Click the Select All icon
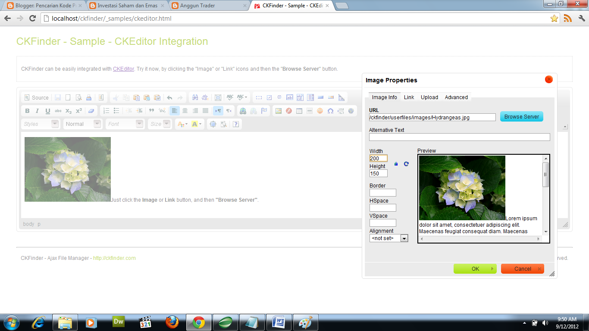This screenshot has width=589, height=331. pos(218,98)
